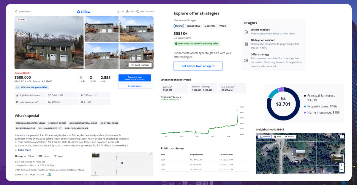
Task: Zoom in on the neighborhood map
Action: pyautogui.click(x=342, y=165)
